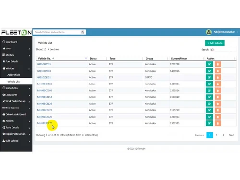Expand the Reports sidebar menu
The width and height of the screenshot is (240, 180).
point(16,121)
